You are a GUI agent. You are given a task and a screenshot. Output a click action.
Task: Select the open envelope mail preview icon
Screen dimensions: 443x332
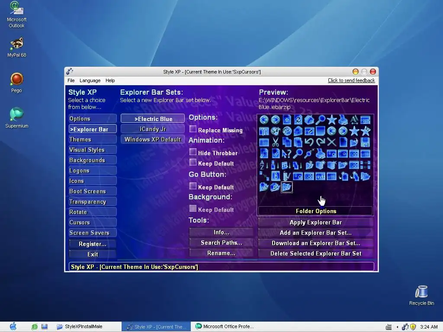(298, 131)
